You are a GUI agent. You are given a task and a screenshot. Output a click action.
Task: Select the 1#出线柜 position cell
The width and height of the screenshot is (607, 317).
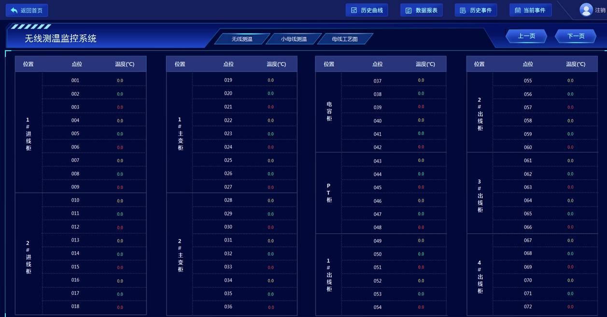[x=329, y=275]
